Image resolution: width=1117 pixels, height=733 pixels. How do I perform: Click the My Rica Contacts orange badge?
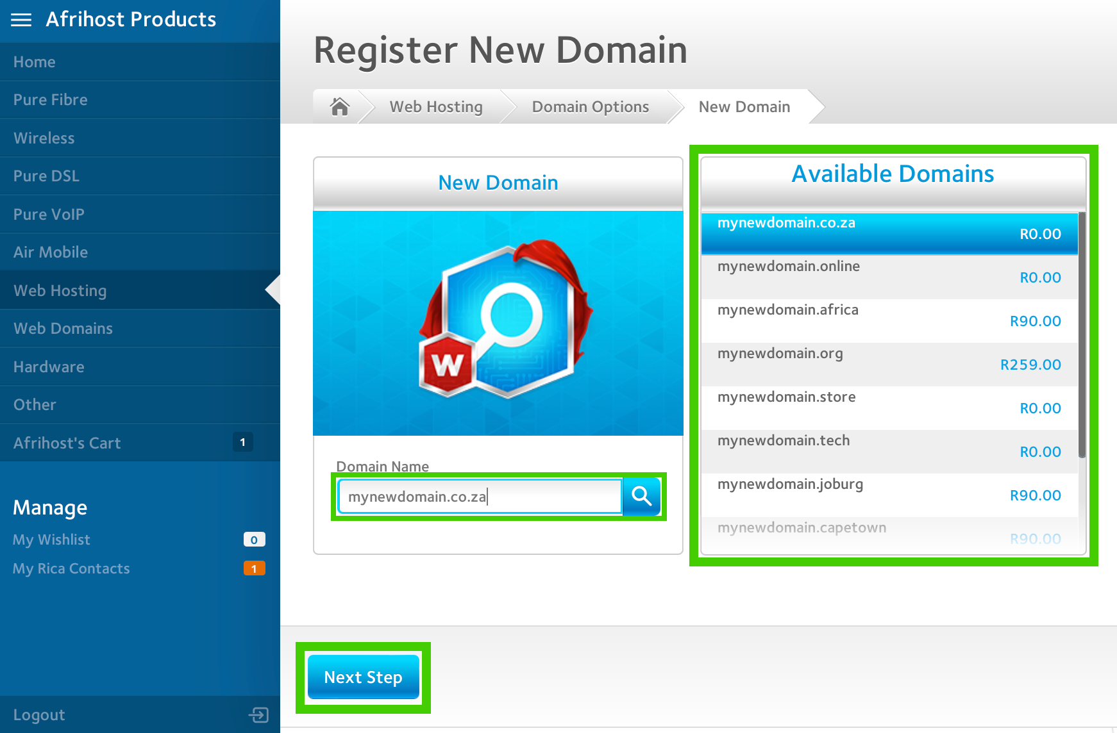(x=254, y=568)
